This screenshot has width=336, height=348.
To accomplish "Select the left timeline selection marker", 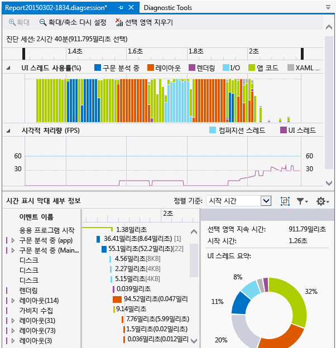I will [24, 54].
